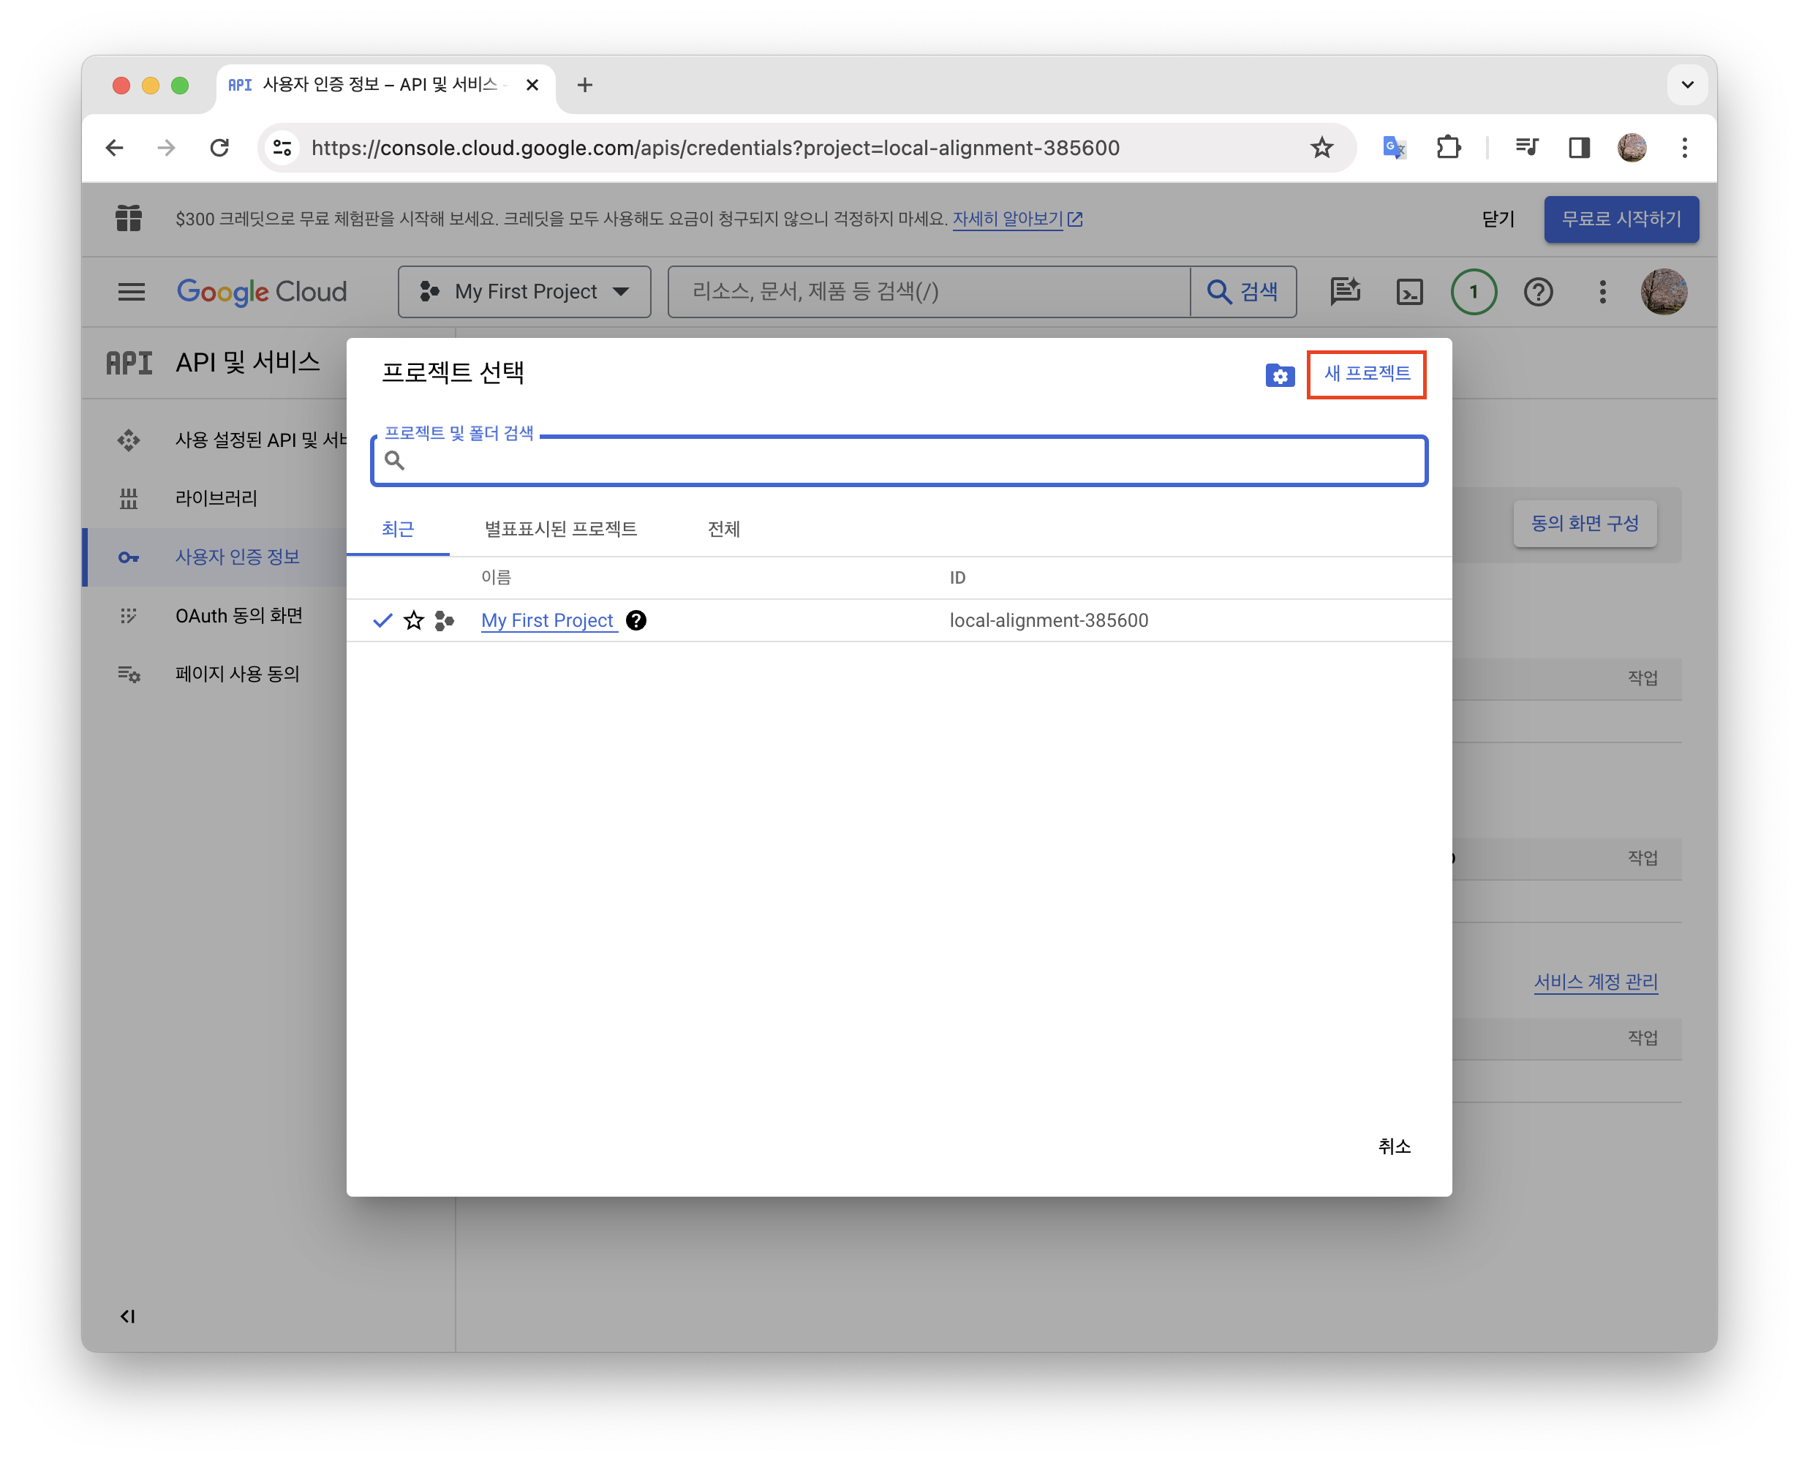Open the Cloud Shell terminal icon

click(1409, 292)
